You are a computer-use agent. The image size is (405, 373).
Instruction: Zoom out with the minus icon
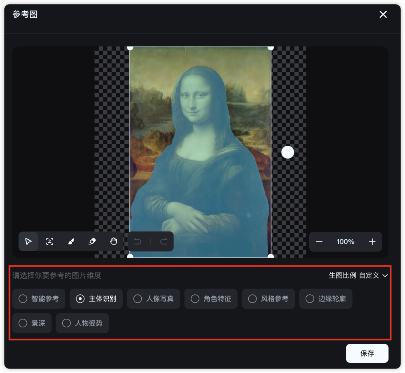(x=319, y=242)
